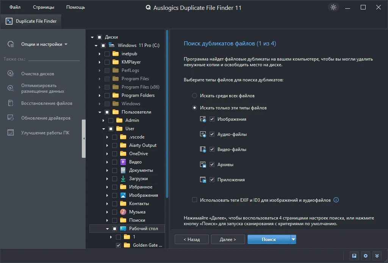
Task: Open the dropdown arrow beside Поиск button
Action: [293, 239]
